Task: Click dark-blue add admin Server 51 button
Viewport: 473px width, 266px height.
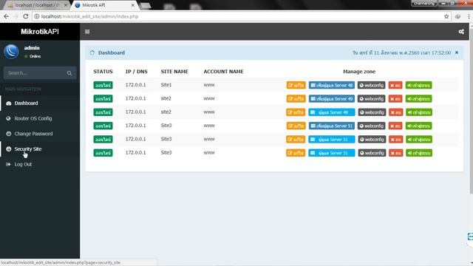Action: (x=332, y=126)
